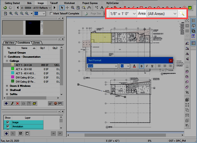Click the yellow folder new-group icon

pyautogui.click(x=35, y=103)
